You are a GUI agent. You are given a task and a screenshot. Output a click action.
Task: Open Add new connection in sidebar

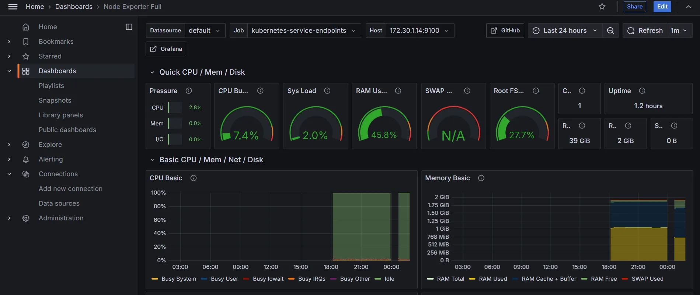click(x=70, y=189)
